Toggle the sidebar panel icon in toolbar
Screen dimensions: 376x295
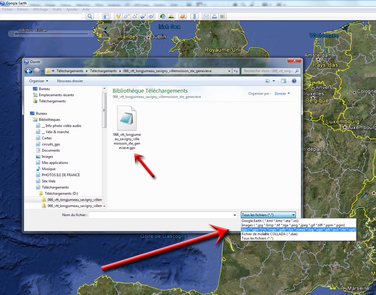(x=106, y=16)
